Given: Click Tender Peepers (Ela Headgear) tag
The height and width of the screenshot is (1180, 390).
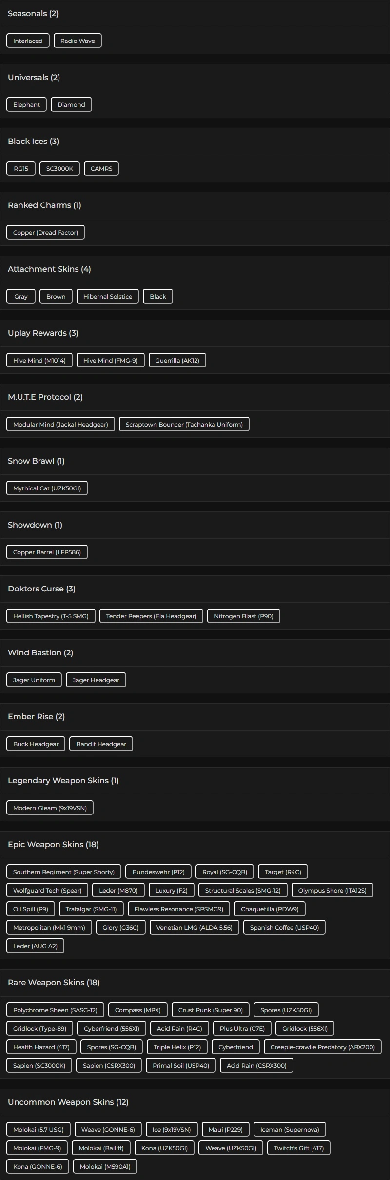Looking at the screenshot, I should [x=151, y=616].
